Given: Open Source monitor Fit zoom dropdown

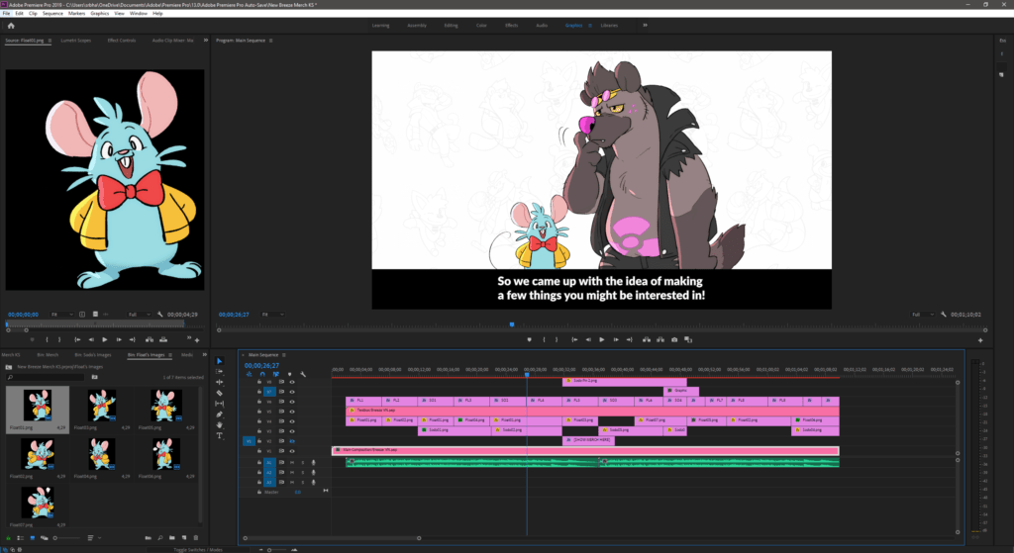Looking at the screenshot, I should [x=62, y=315].
